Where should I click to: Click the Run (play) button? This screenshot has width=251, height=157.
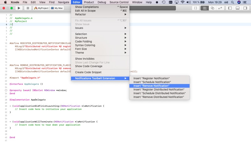[x=19, y=8]
